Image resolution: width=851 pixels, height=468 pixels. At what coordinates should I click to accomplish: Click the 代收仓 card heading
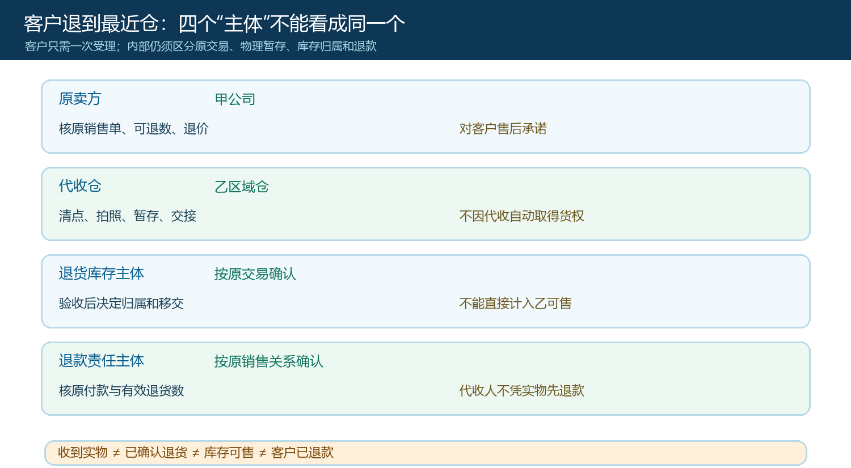click(x=80, y=186)
